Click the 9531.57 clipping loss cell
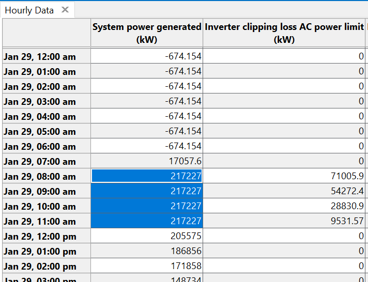Screen dimensions: 368x282 point(284,221)
